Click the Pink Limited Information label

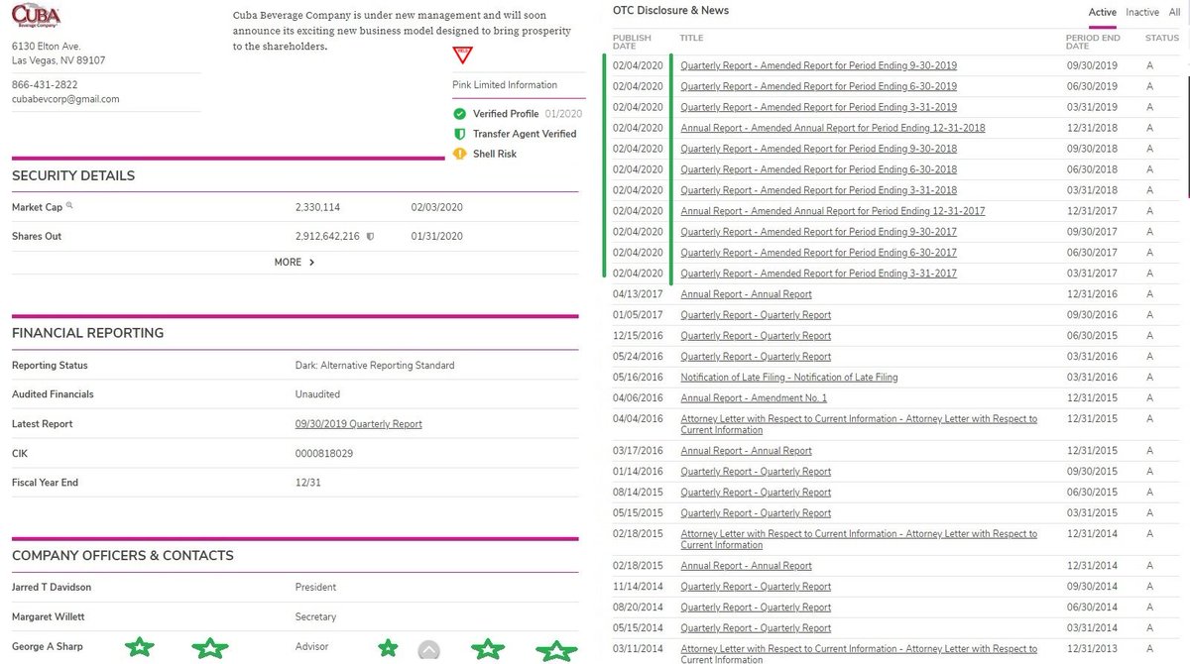coord(505,85)
